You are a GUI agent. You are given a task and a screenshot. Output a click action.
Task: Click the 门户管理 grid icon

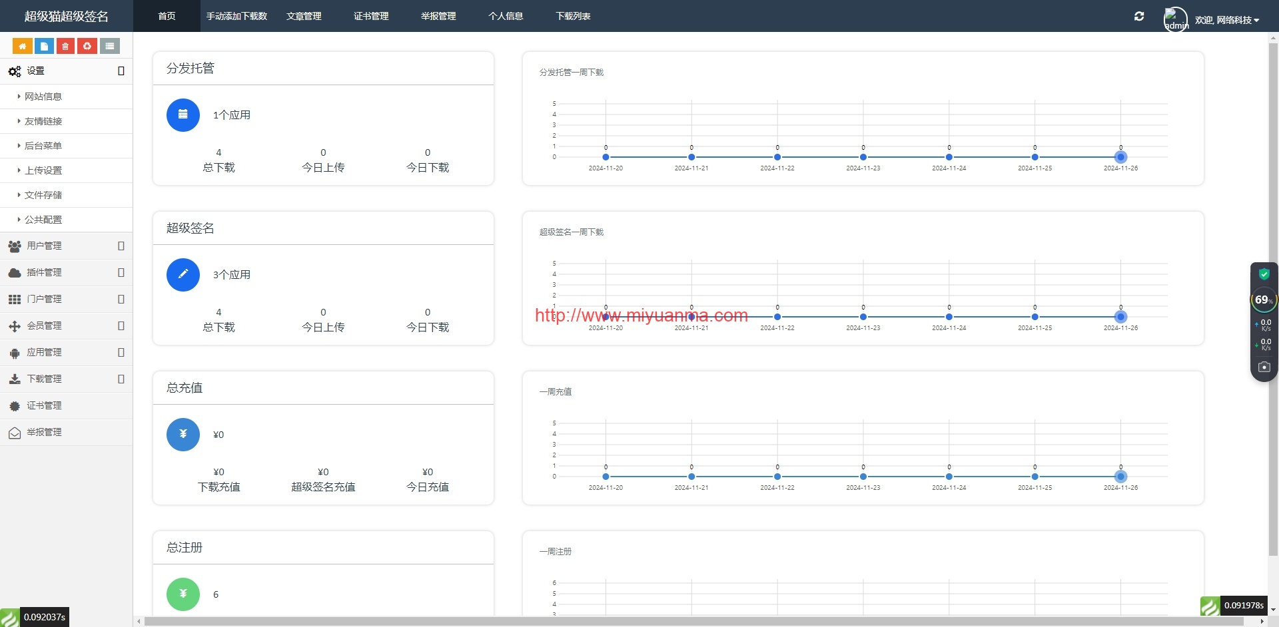point(15,300)
